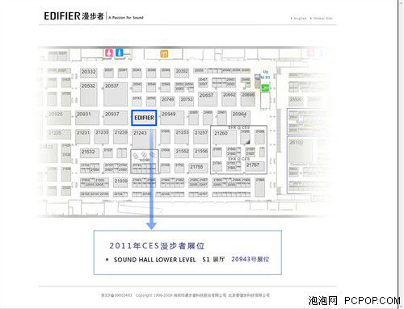404x309 pixels.
Task: Select booth 20666 on the floor map
Action: (x=248, y=99)
